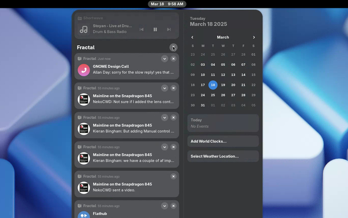Click the Shortwave app label
Viewport: 348px width, 218px height.
[x=93, y=18]
